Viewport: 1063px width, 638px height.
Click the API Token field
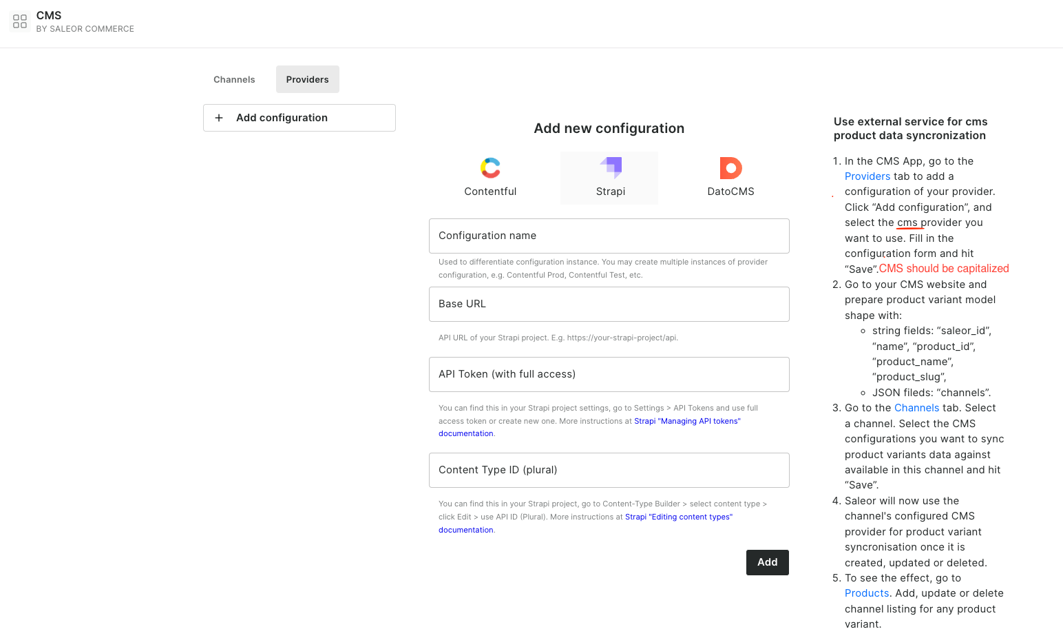pyautogui.click(x=609, y=374)
